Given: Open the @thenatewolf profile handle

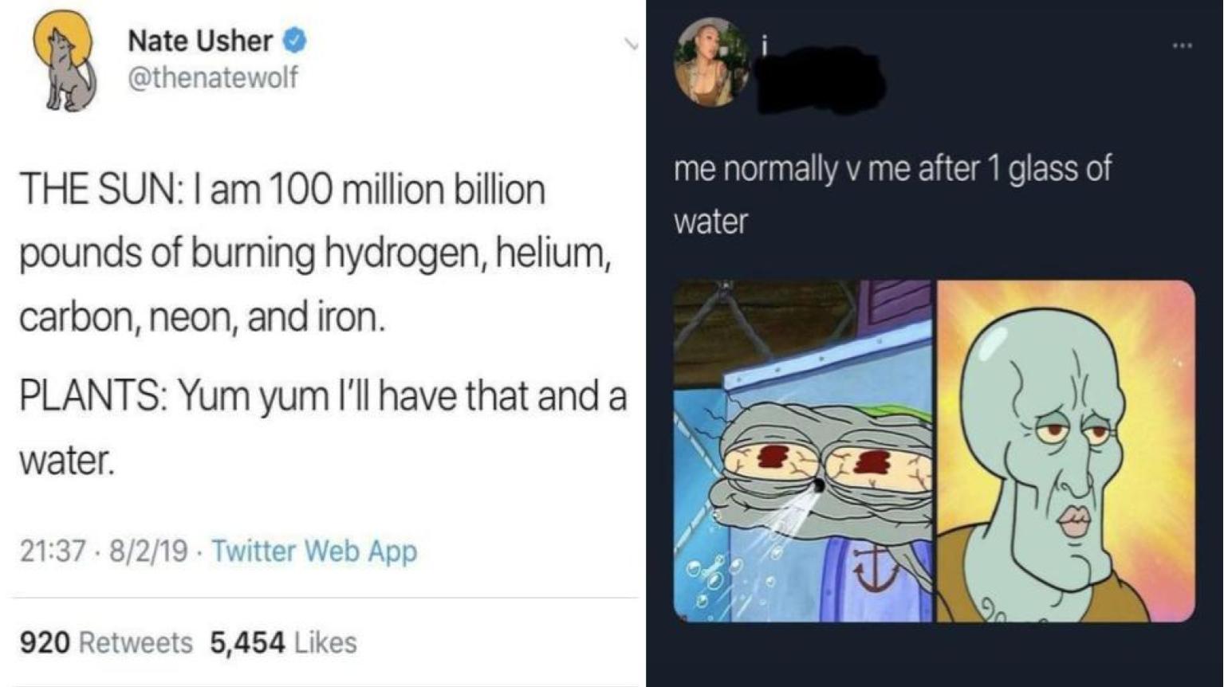Looking at the screenshot, I should (214, 78).
